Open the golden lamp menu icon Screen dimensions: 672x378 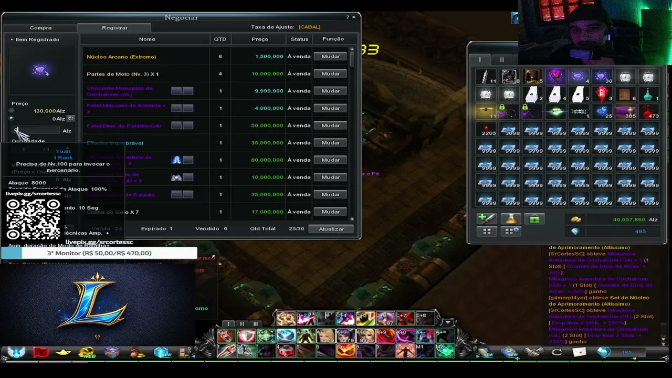point(63,352)
